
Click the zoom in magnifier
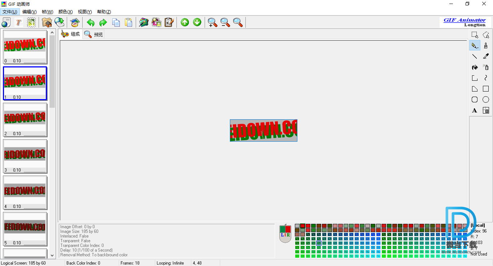213,22
